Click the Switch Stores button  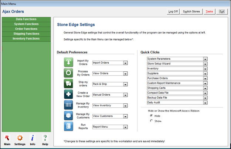[x=191, y=11]
